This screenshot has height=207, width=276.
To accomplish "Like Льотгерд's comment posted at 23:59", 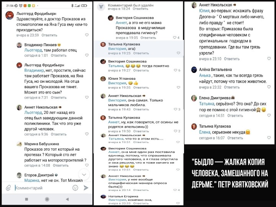I will click(x=87, y=35).
